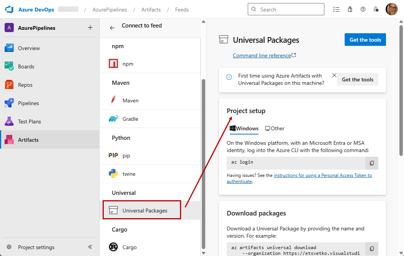This screenshot has width=404, height=256.
Task: Open Test Plans in the sidebar
Action: (50, 122)
